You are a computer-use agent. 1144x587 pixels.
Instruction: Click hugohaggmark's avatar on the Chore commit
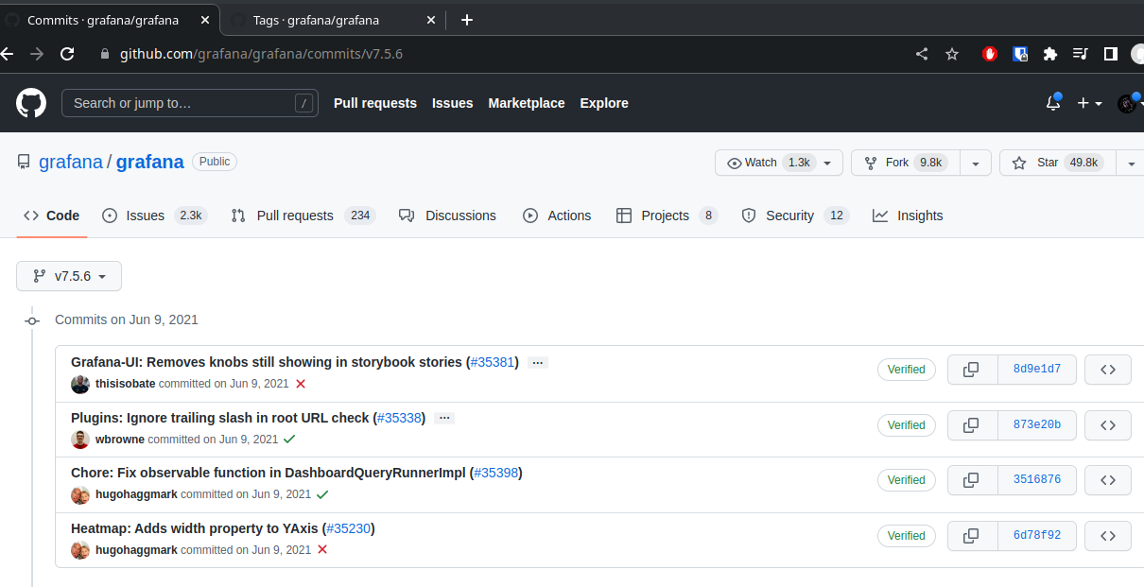pyautogui.click(x=80, y=494)
